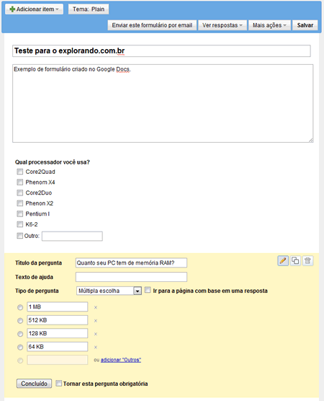
Task: Open the Tema: Plain selector
Action: (x=89, y=9)
